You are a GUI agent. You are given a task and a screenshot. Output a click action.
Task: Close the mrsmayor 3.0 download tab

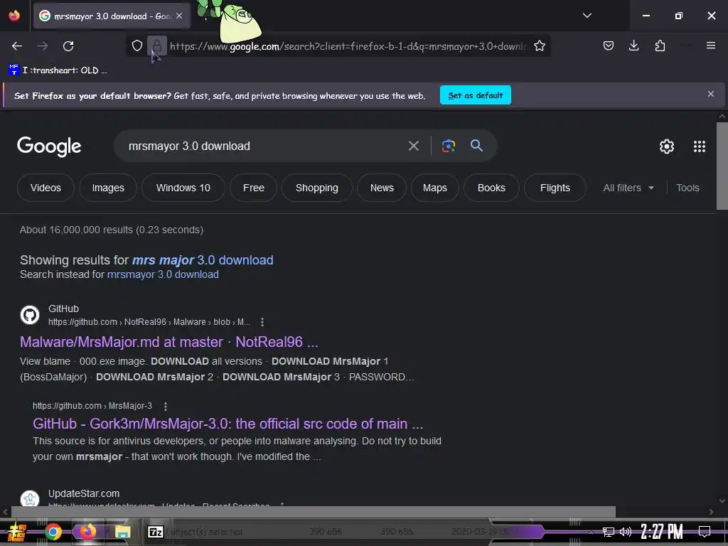[179, 16]
